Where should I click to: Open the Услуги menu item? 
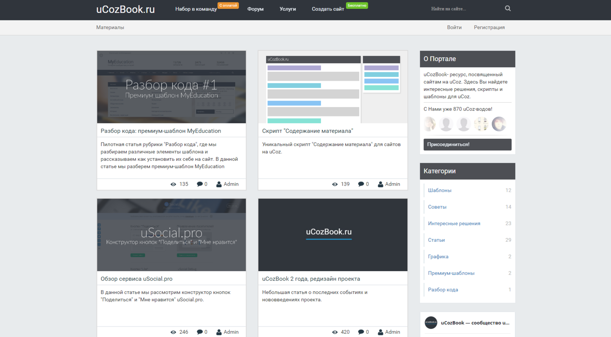tap(288, 9)
